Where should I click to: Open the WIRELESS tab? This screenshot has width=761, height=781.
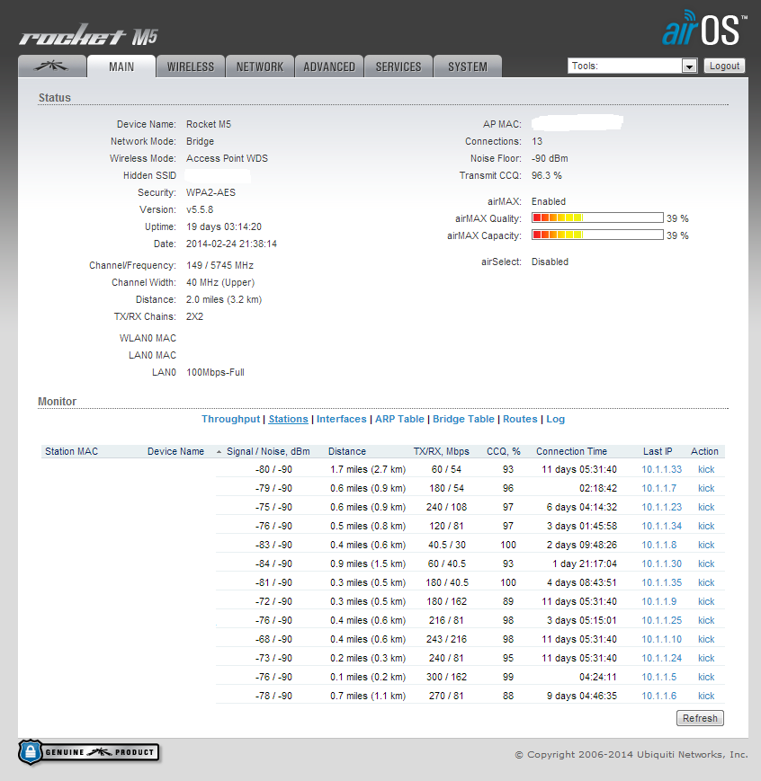191,67
